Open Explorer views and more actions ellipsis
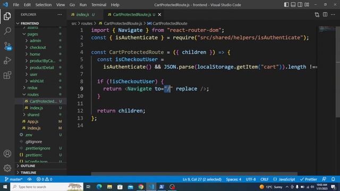Viewport: 340px width, 191px height. (x=59, y=14)
